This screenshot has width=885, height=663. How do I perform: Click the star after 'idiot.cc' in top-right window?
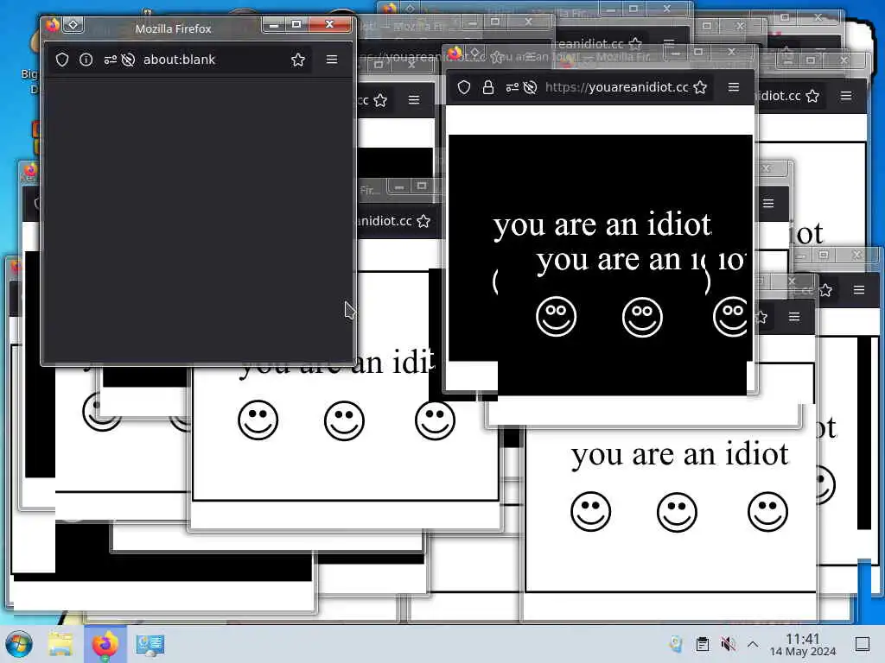(x=812, y=96)
